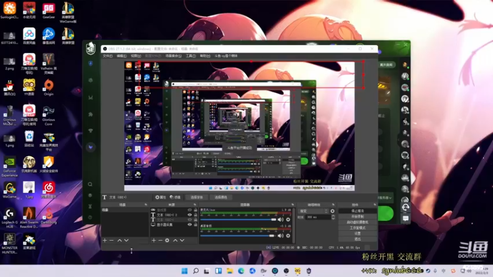The height and width of the screenshot is (277, 493).
Task: Open 麦克风/Aux audio settings gear
Action: point(288,220)
